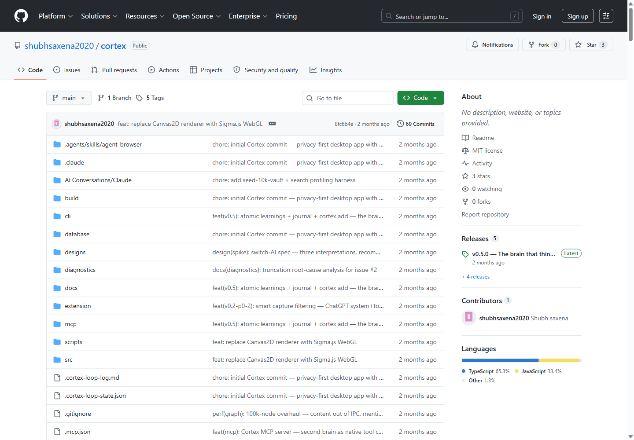Open the .claude folder

point(74,162)
